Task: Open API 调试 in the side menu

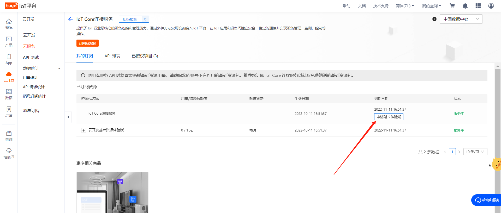Action: (31, 58)
